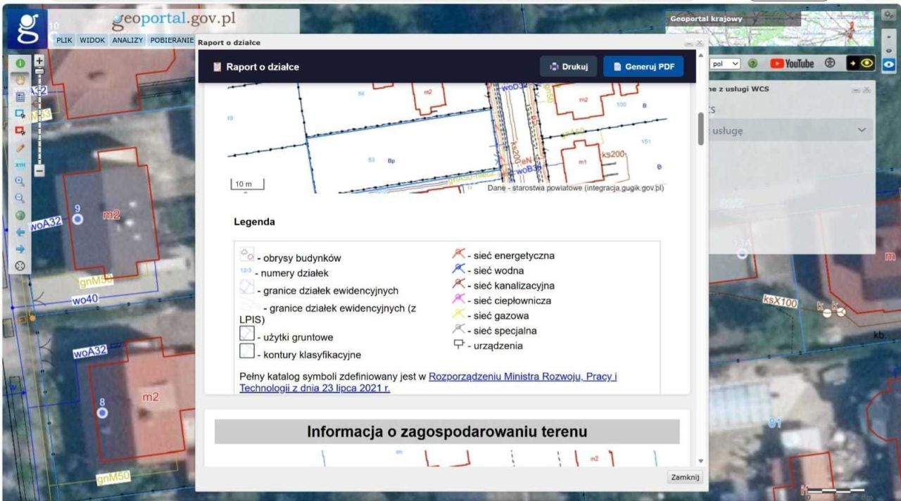This screenshot has height=501, width=901.
Task: Go to next map view arrow
Action: tap(20, 249)
